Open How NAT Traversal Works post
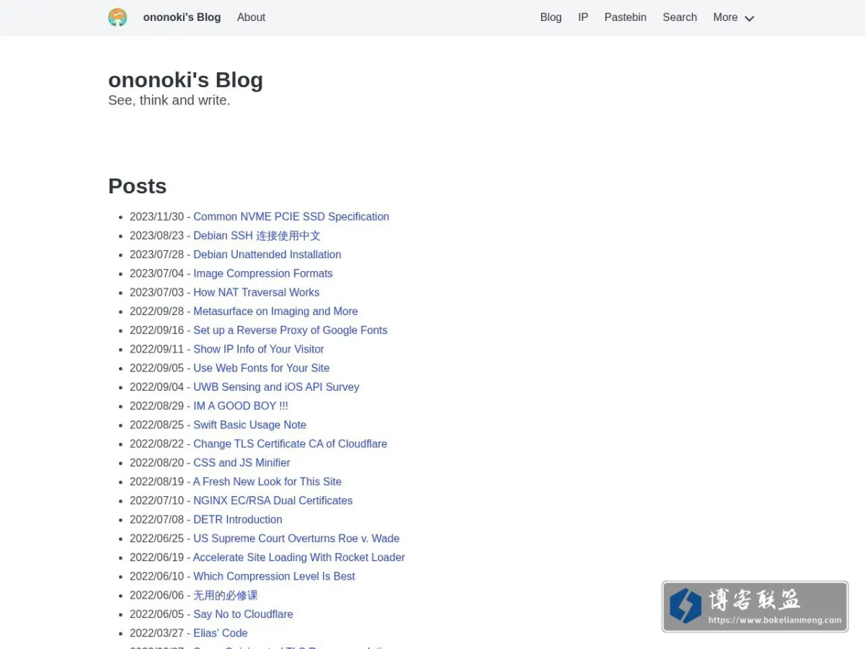This screenshot has height=649, width=865. coord(256,292)
